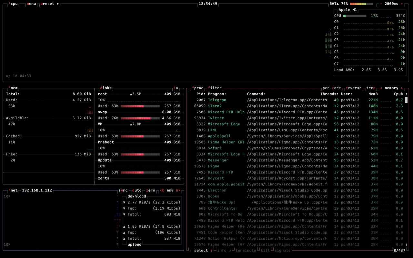The height and width of the screenshot is (258, 413).
Task: Select the Notion Helper process row
Action: click(298, 238)
